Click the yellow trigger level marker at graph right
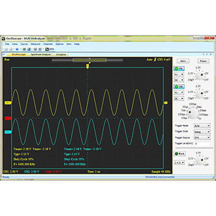 (x=166, y=103)
